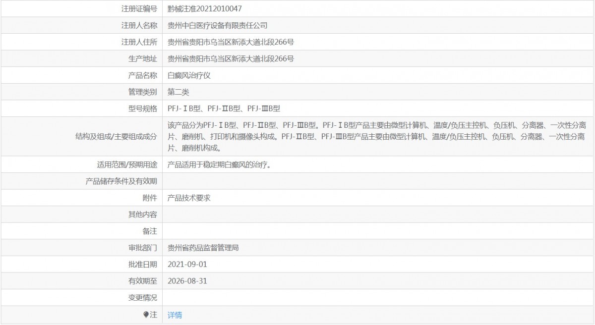Open the 详情 link in the note row
This screenshot has height=325, width=595.
point(175,315)
